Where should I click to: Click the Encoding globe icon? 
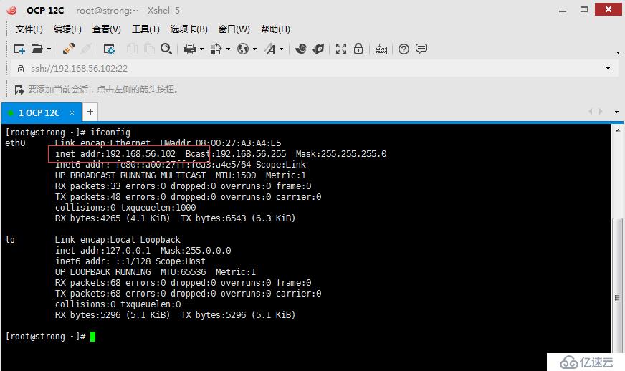243,49
